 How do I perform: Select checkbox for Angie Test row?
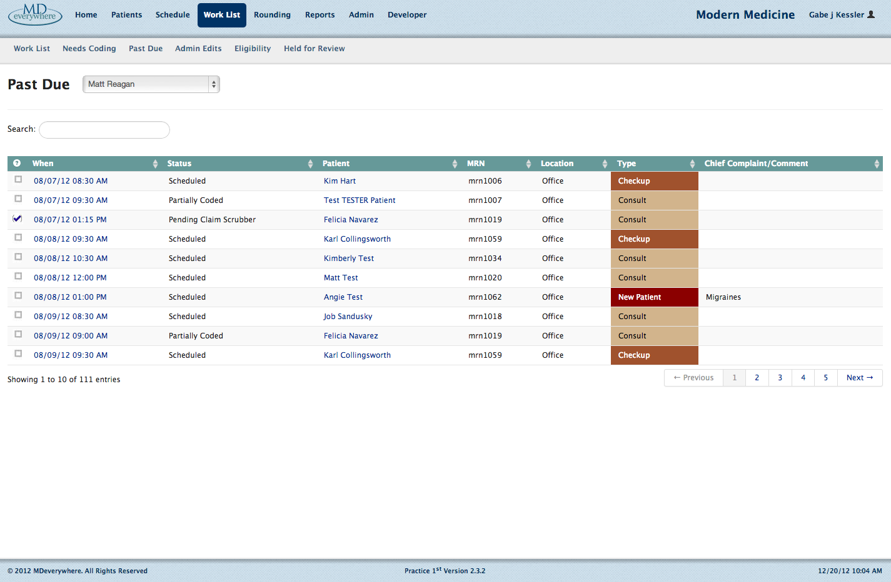18,295
